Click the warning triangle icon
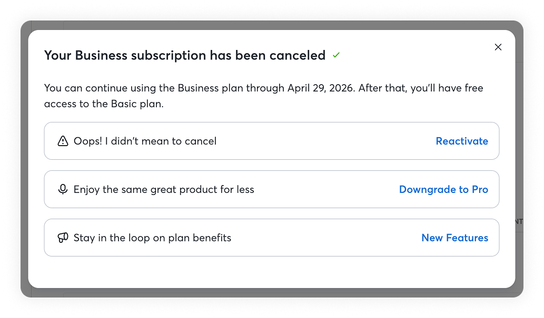This screenshot has height=318, width=544. point(63,141)
